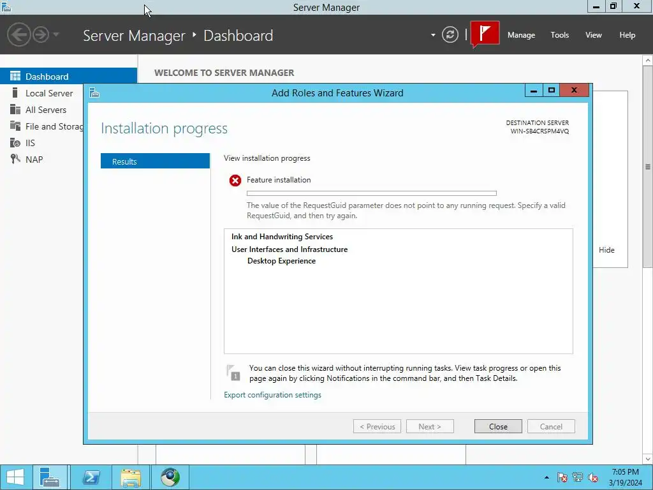The image size is (653, 490).
Task: Click the network icon in system tray
Action: [578, 477]
